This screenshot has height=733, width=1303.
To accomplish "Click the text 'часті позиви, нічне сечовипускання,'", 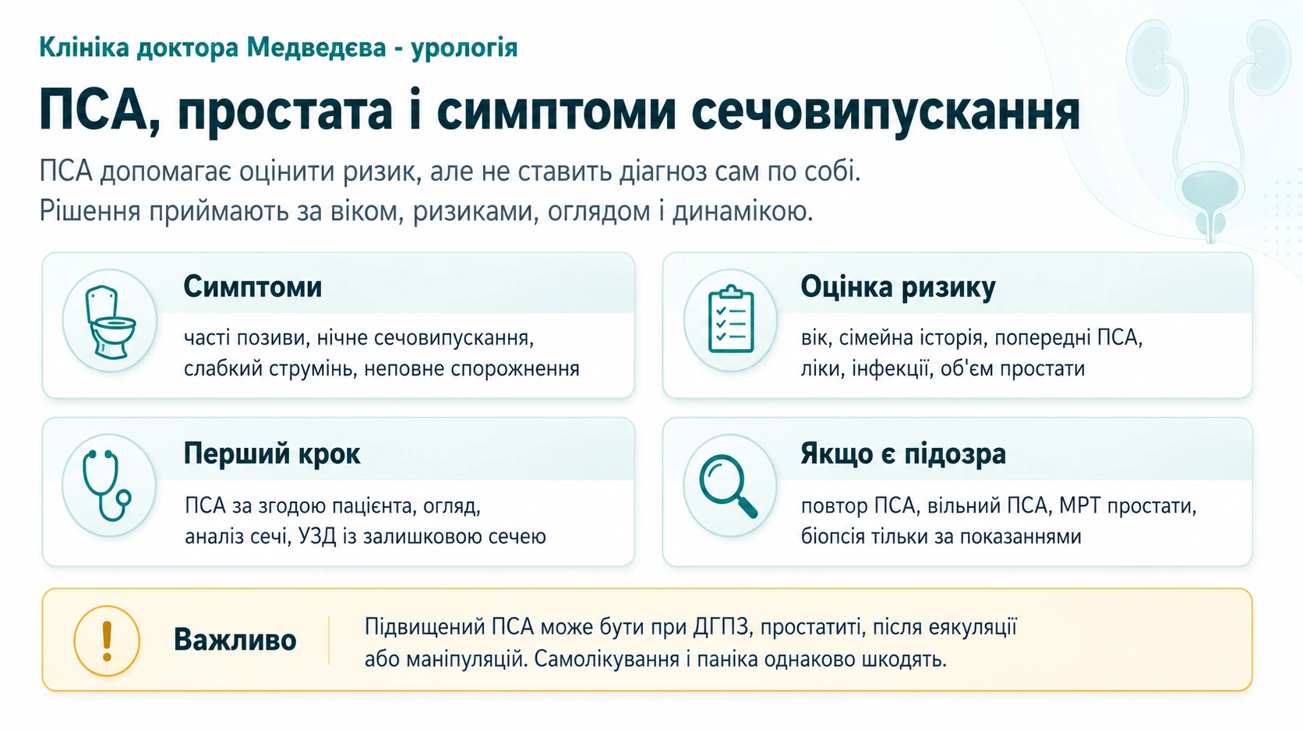I will tap(359, 338).
